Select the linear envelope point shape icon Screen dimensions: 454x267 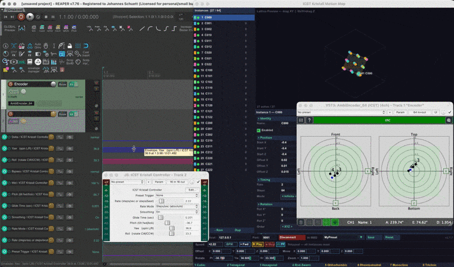[141, 28]
